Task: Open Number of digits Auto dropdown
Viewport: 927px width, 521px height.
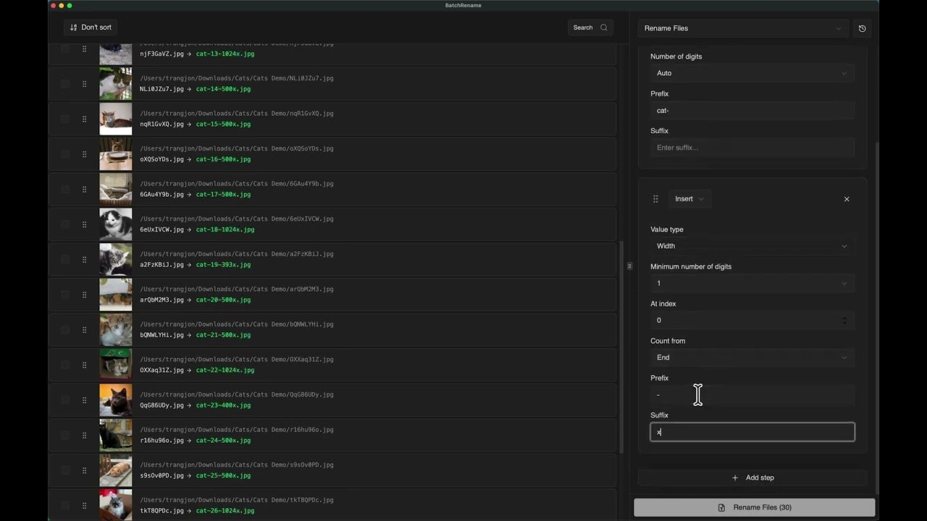Action: coord(752,73)
